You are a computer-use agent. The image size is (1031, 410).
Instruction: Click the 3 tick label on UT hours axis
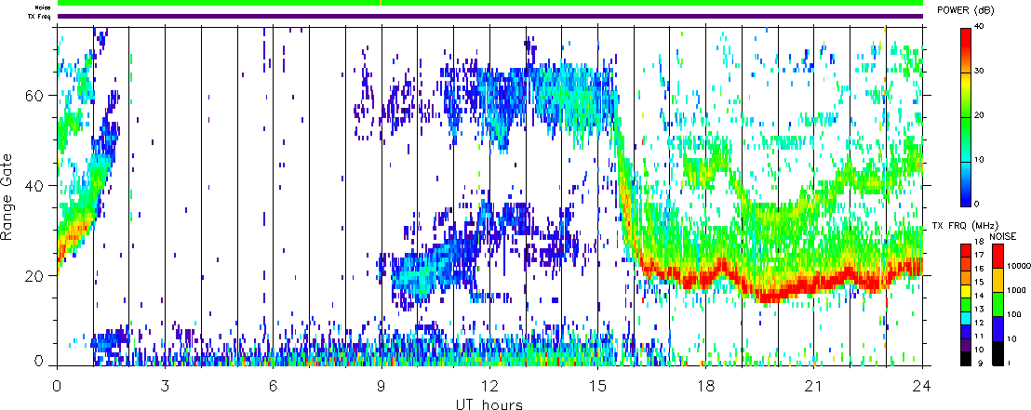coord(165,386)
